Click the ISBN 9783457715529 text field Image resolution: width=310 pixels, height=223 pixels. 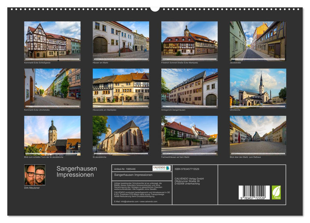187,169
